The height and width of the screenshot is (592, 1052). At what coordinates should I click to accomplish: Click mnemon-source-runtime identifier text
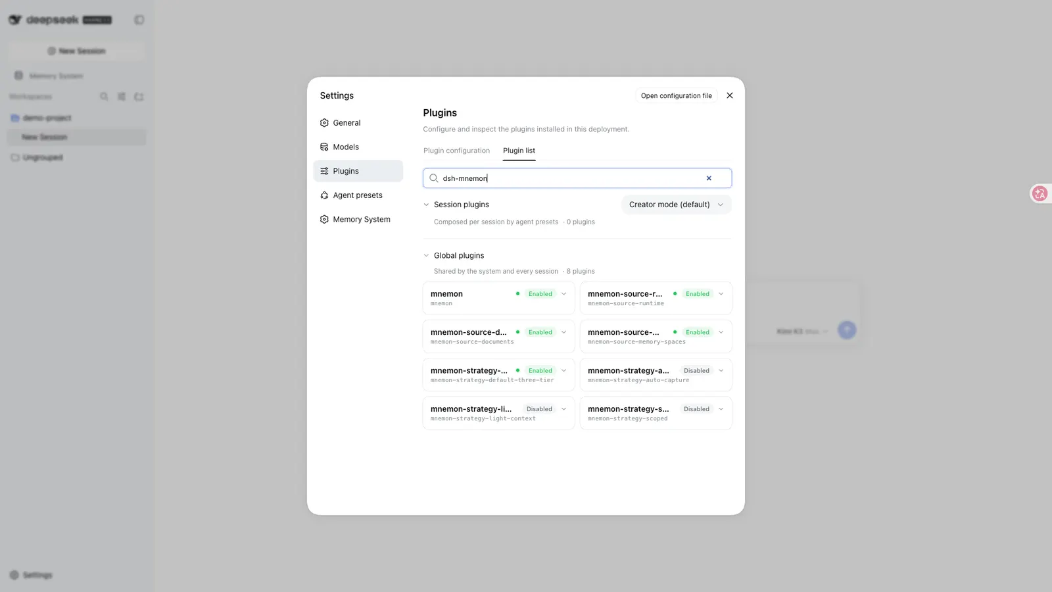click(x=626, y=304)
